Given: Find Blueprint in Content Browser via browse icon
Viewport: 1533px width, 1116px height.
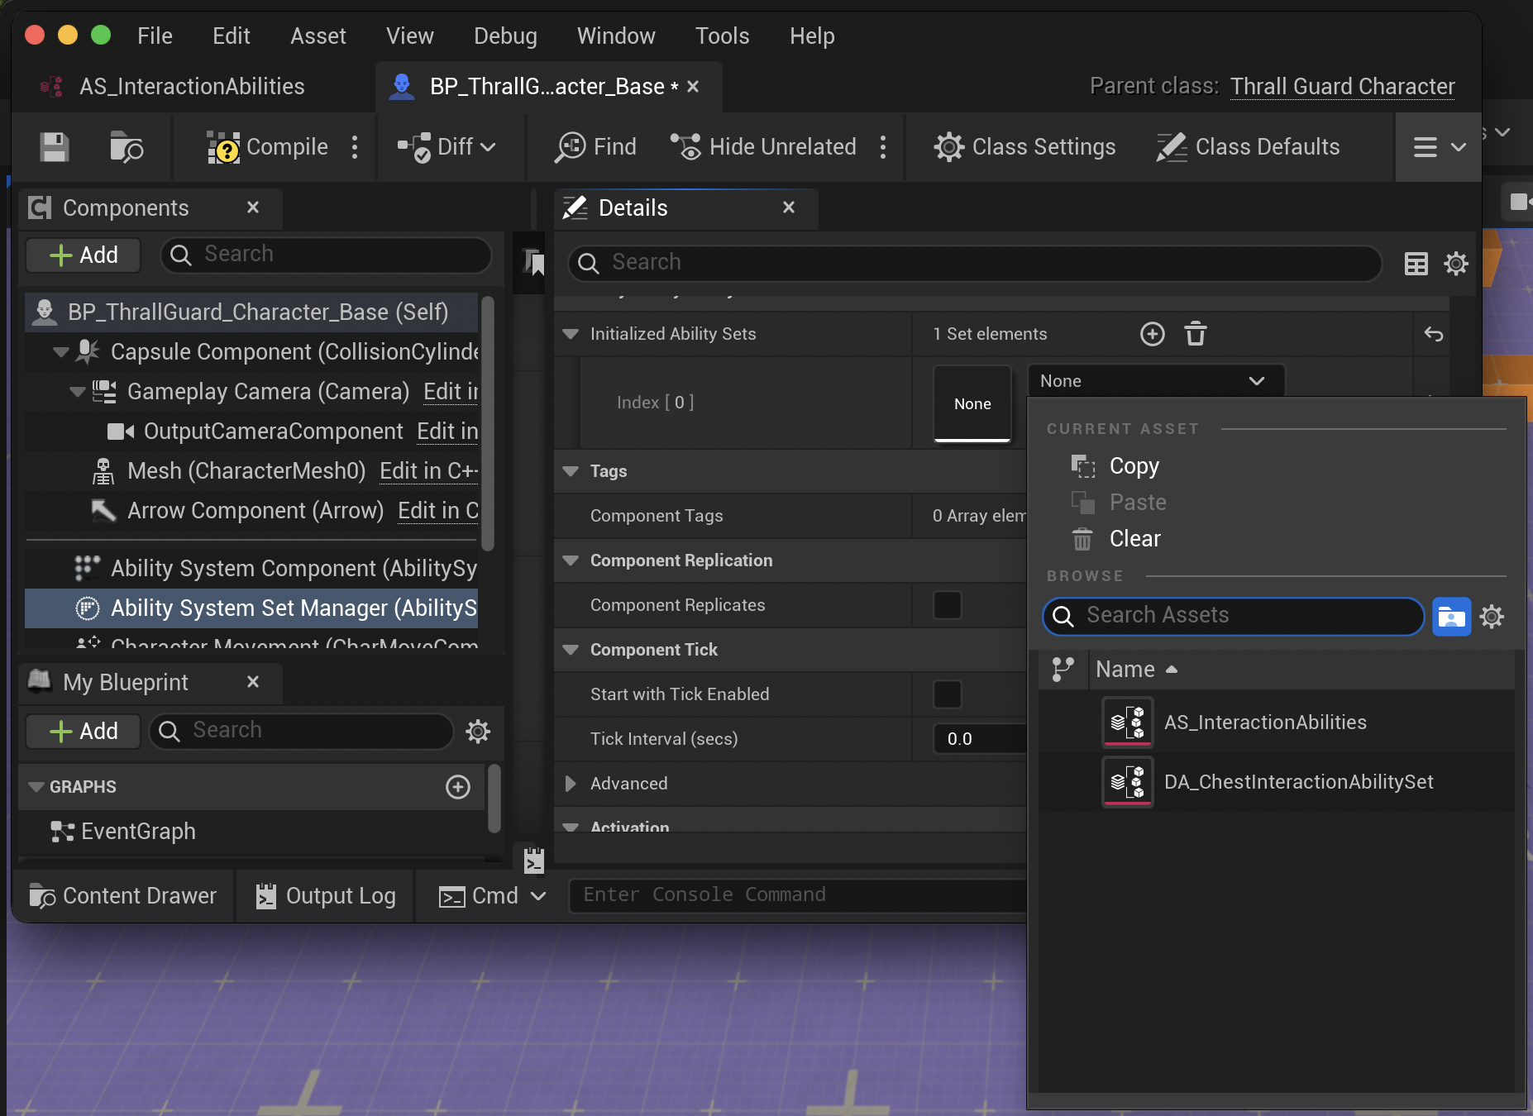Looking at the screenshot, I should [126, 147].
